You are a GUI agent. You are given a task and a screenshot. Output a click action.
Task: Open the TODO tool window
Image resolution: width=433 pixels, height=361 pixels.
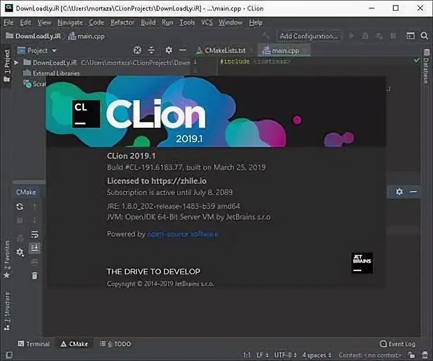click(x=115, y=344)
